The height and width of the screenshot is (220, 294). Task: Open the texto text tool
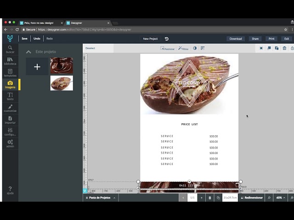10,97
